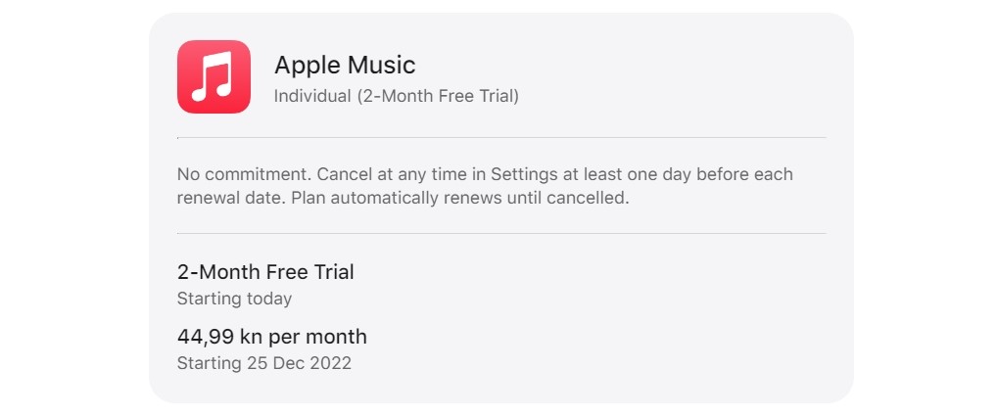Image resolution: width=997 pixels, height=416 pixels.
Task: Click the renewal date phrase
Action: [x=231, y=198]
